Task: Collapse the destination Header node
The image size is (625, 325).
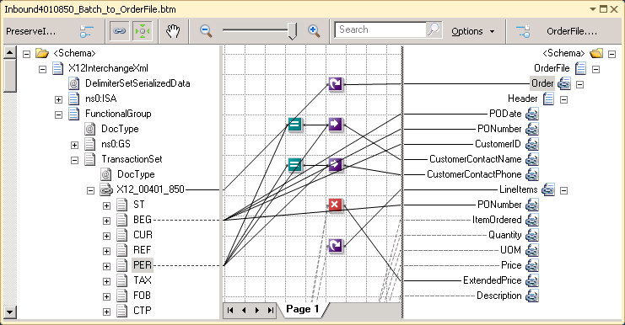Action: pos(563,99)
